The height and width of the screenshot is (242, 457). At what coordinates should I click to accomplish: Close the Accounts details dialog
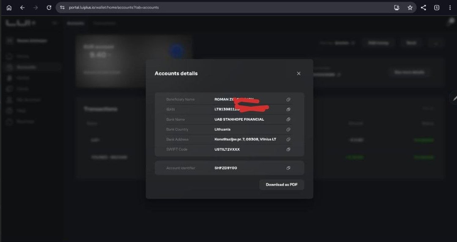pyautogui.click(x=298, y=73)
